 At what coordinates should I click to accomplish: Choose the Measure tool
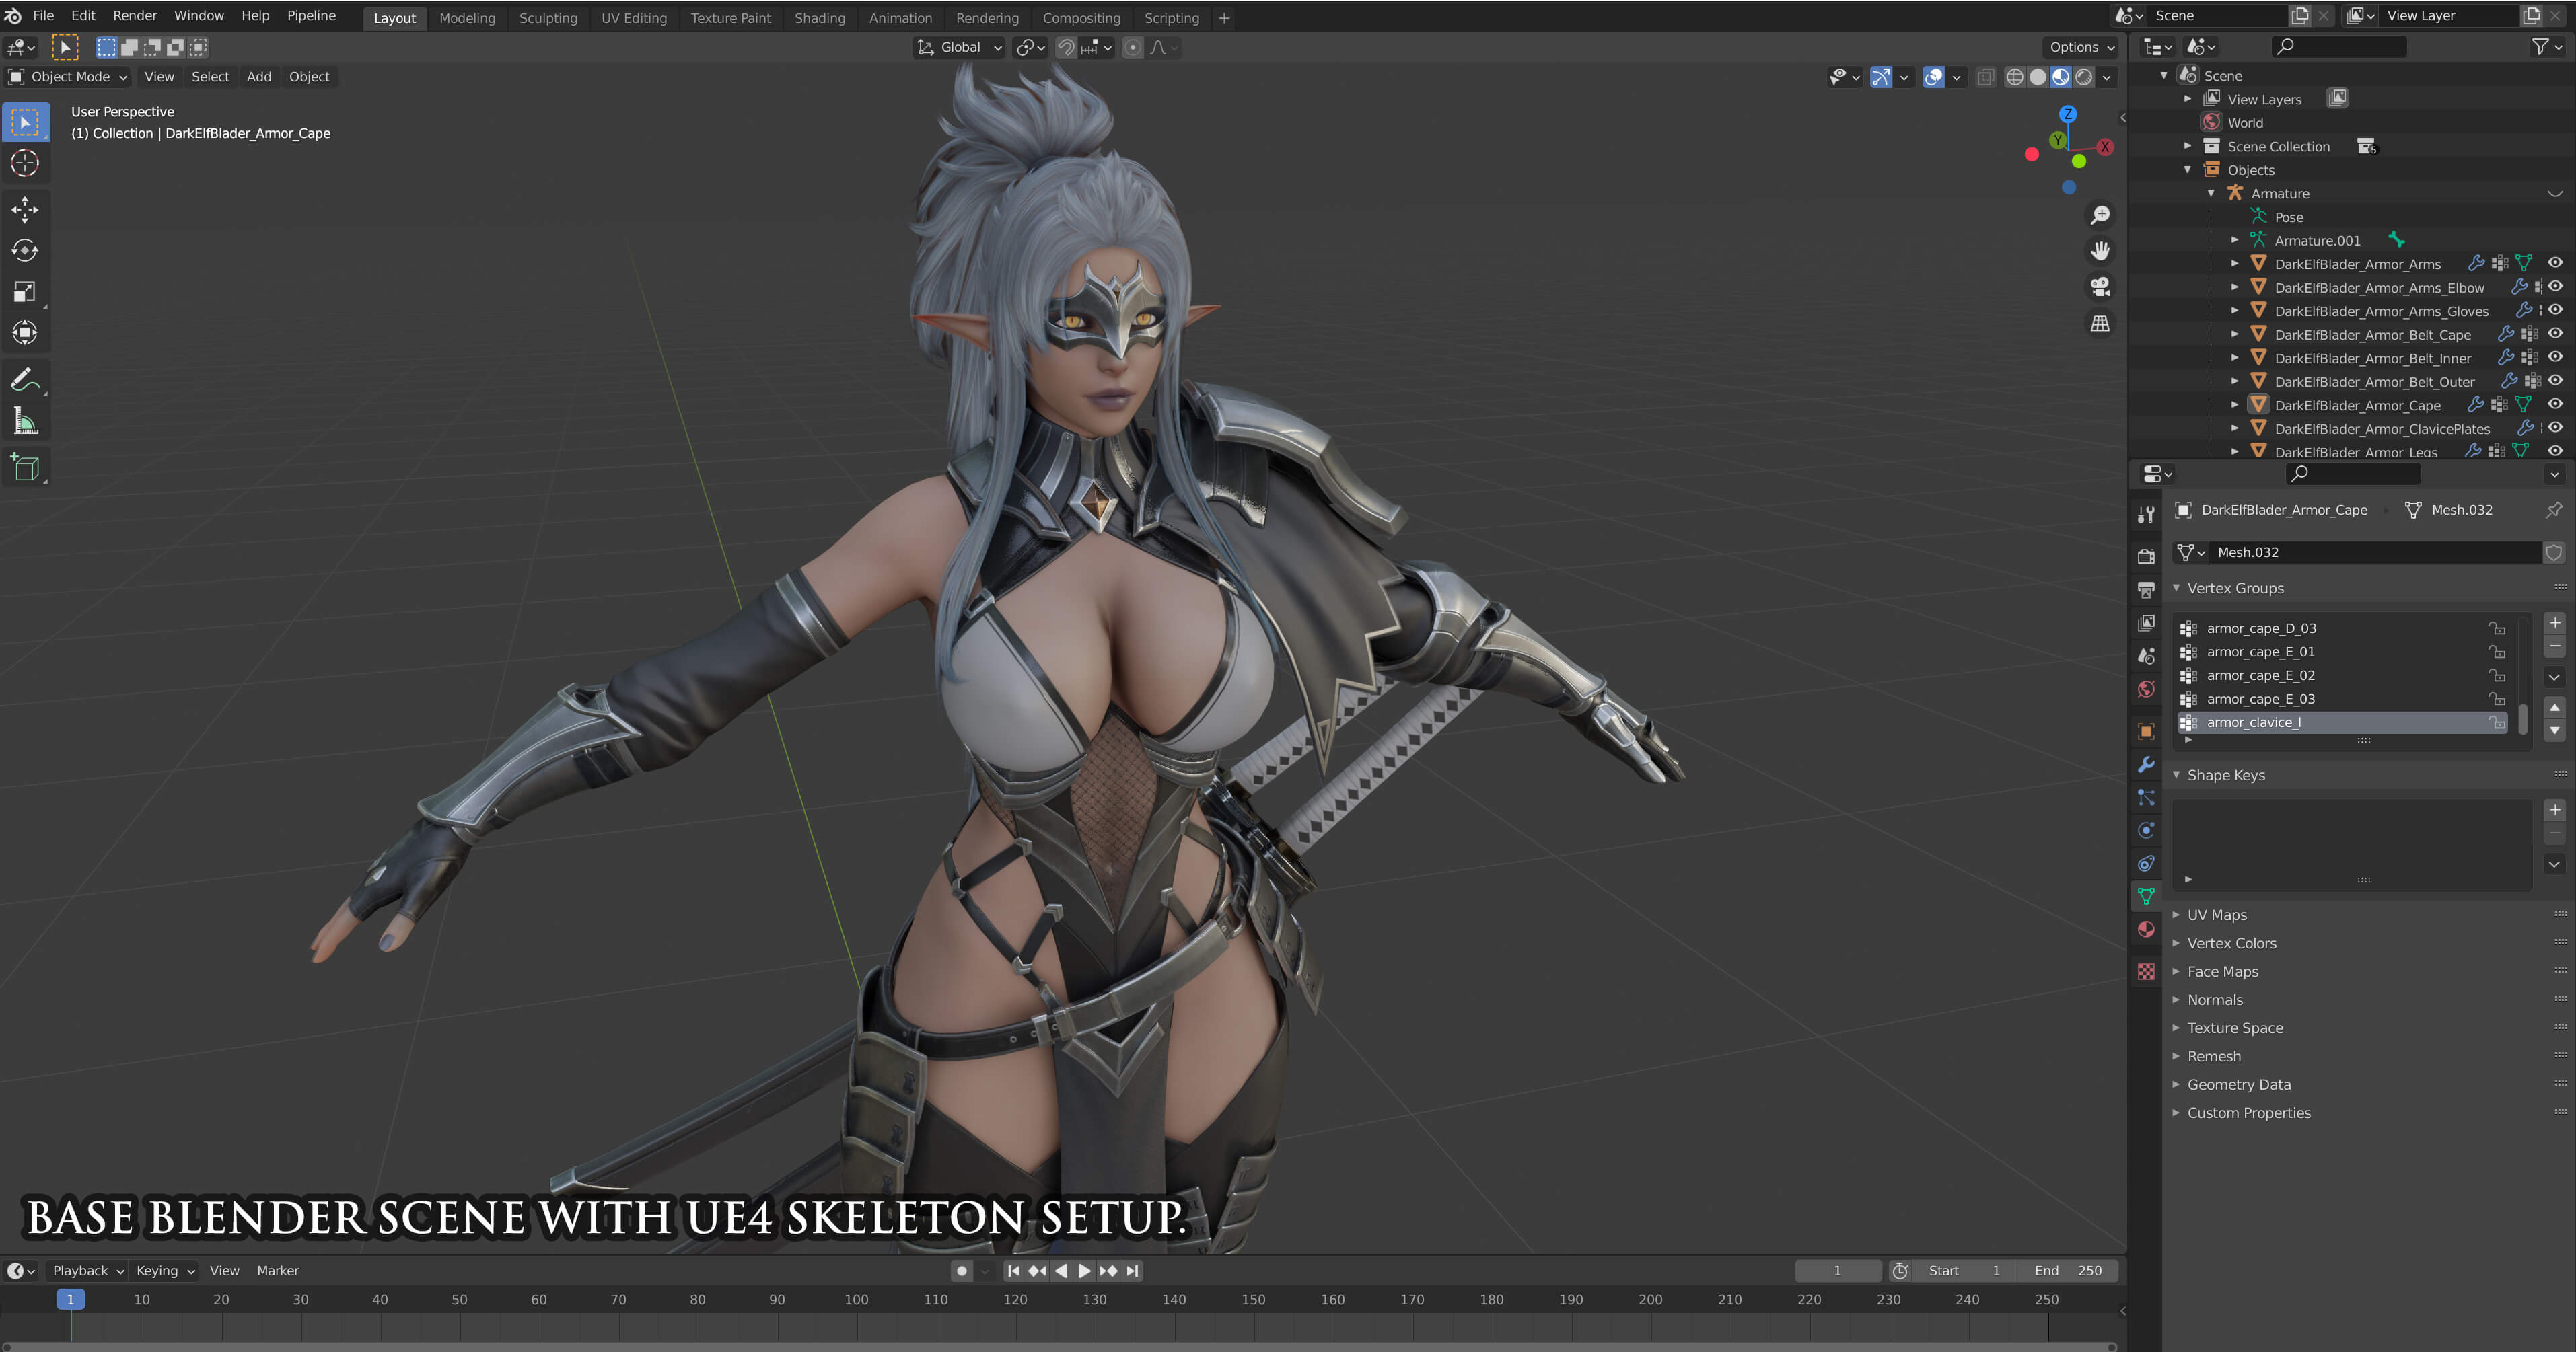tap(25, 420)
